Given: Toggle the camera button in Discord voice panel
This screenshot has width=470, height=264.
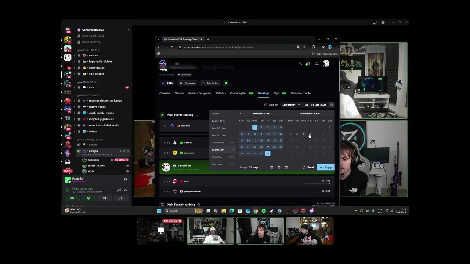Looking at the screenshot, I should pos(72,198).
